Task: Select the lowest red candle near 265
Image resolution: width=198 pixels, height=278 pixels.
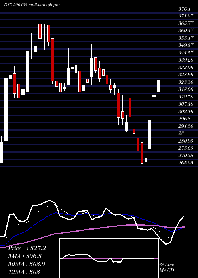Action: [x=142, y=153]
